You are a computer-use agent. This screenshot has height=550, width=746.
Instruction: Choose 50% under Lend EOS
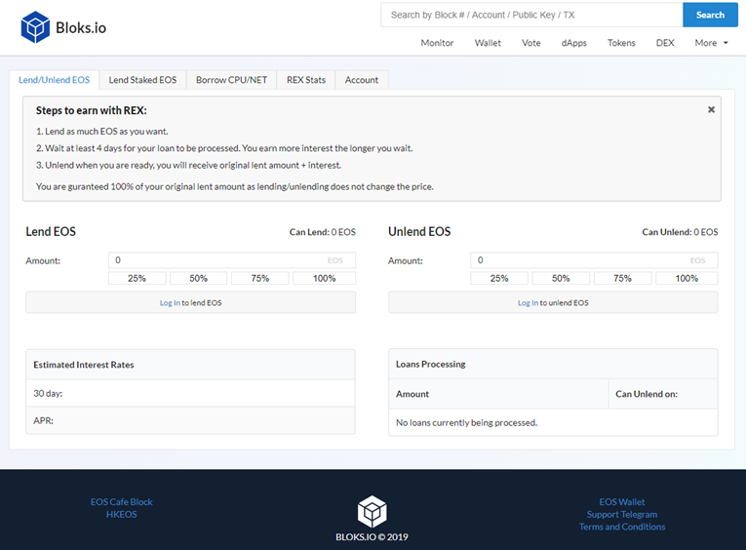(198, 278)
